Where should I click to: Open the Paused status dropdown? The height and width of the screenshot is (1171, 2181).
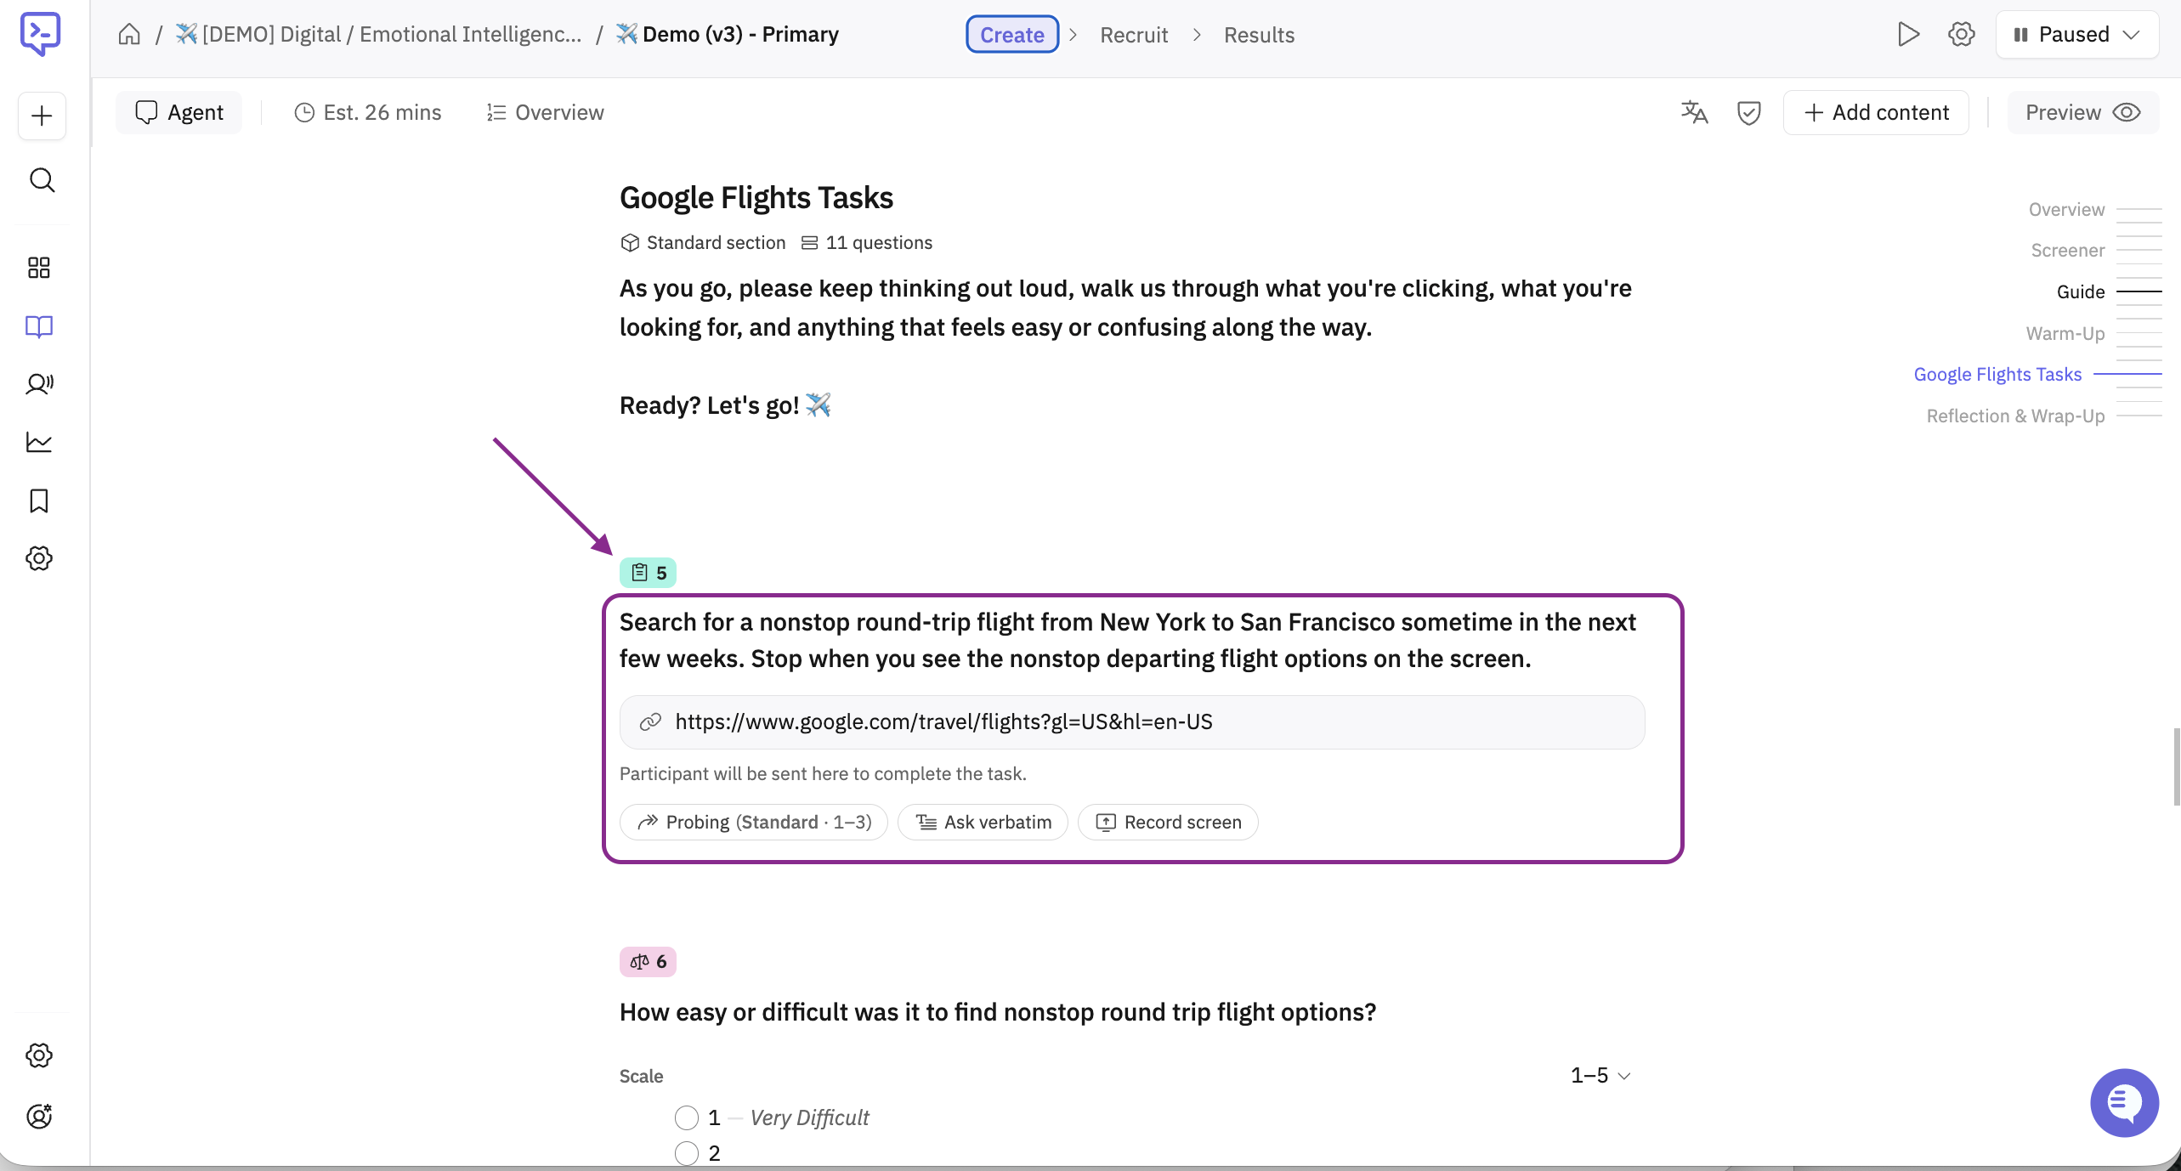pos(2076,34)
